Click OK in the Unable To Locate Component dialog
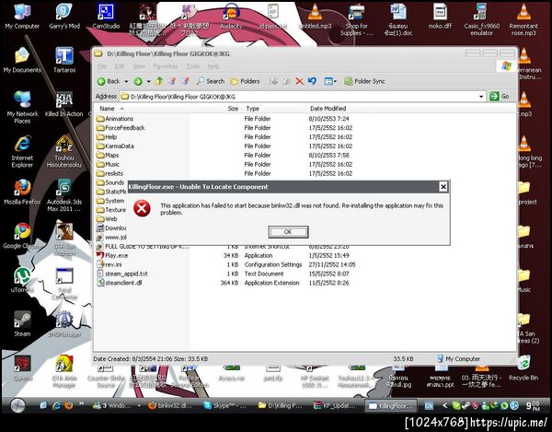This screenshot has width=552, height=432. 288,232
